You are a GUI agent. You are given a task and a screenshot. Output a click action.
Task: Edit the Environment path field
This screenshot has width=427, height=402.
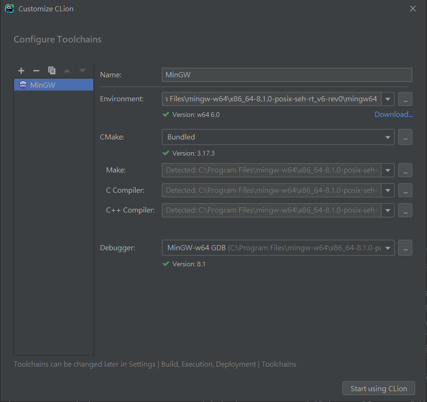click(271, 99)
